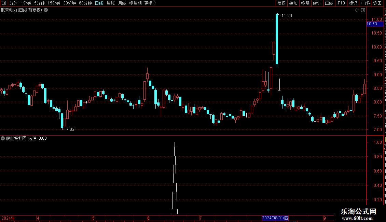
Task: Select the 15分钟 period
Action: tap(54, 3)
